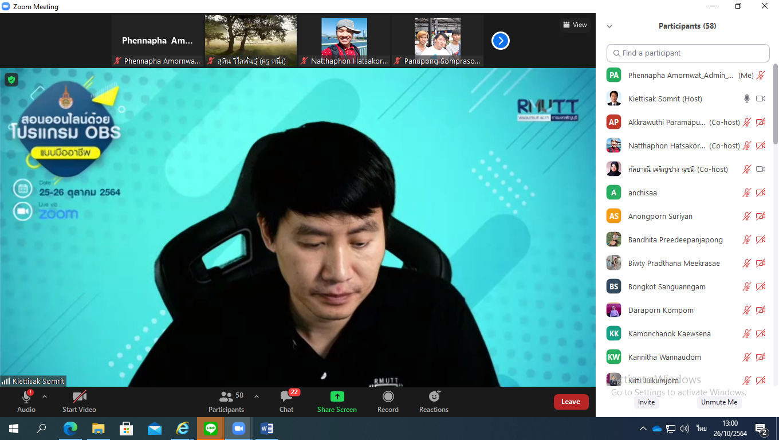Select participant Daraporn Kompom row
Screen dimensions: 779x440
click(x=687, y=310)
